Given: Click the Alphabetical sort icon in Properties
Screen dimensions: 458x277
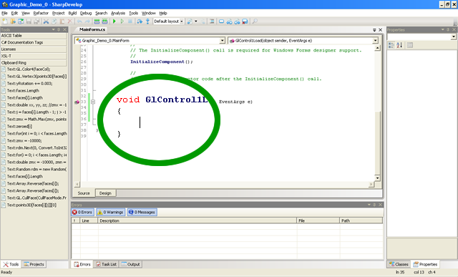Looking at the screenshot, I should 399,45.
